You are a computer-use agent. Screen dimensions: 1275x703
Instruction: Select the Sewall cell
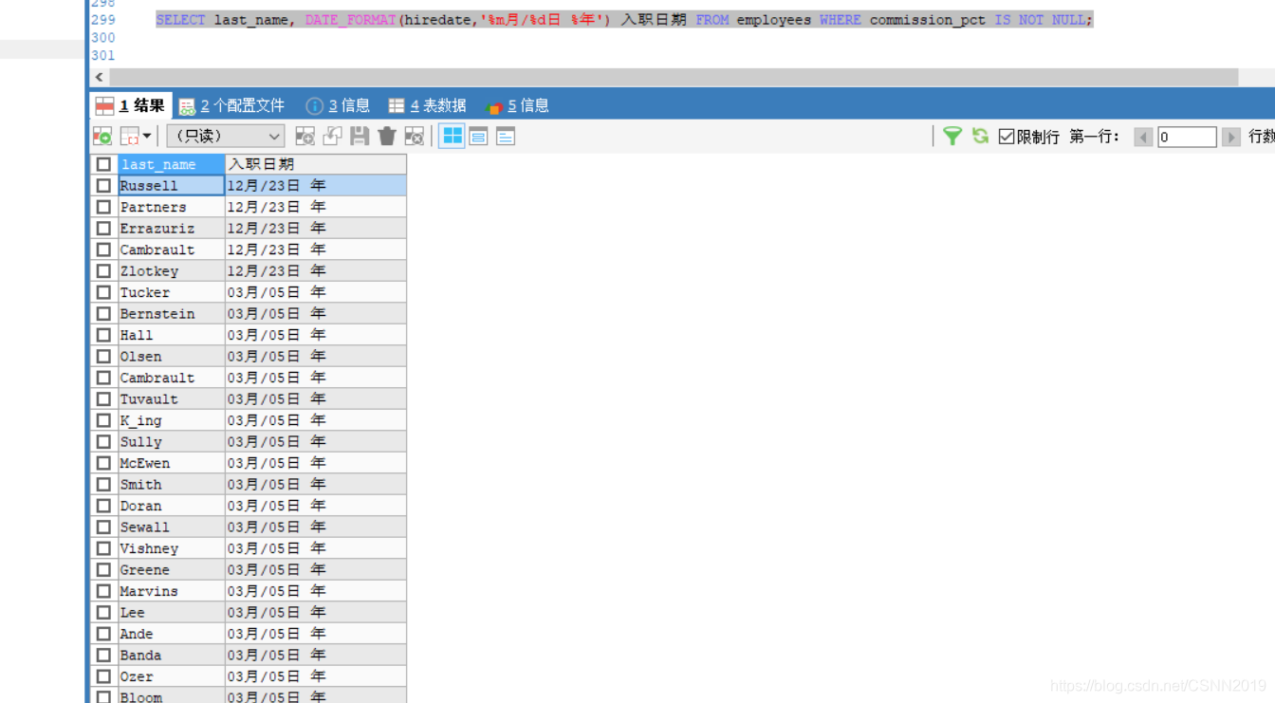click(171, 527)
